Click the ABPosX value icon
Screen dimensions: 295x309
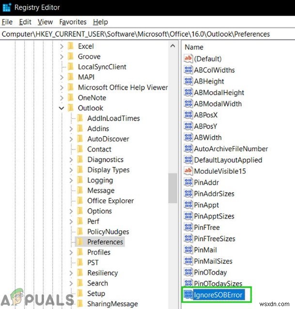[188, 114]
